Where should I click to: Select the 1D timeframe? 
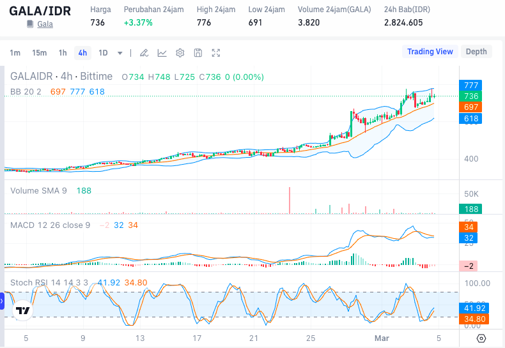click(103, 53)
